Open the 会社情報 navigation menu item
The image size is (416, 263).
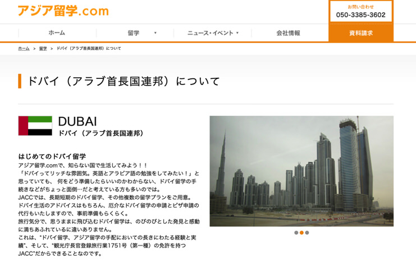pyautogui.click(x=288, y=34)
